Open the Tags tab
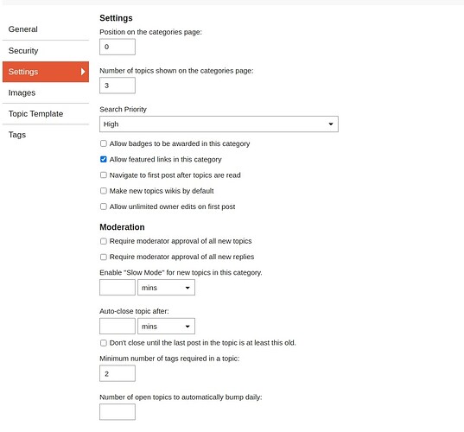 (x=46, y=135)
